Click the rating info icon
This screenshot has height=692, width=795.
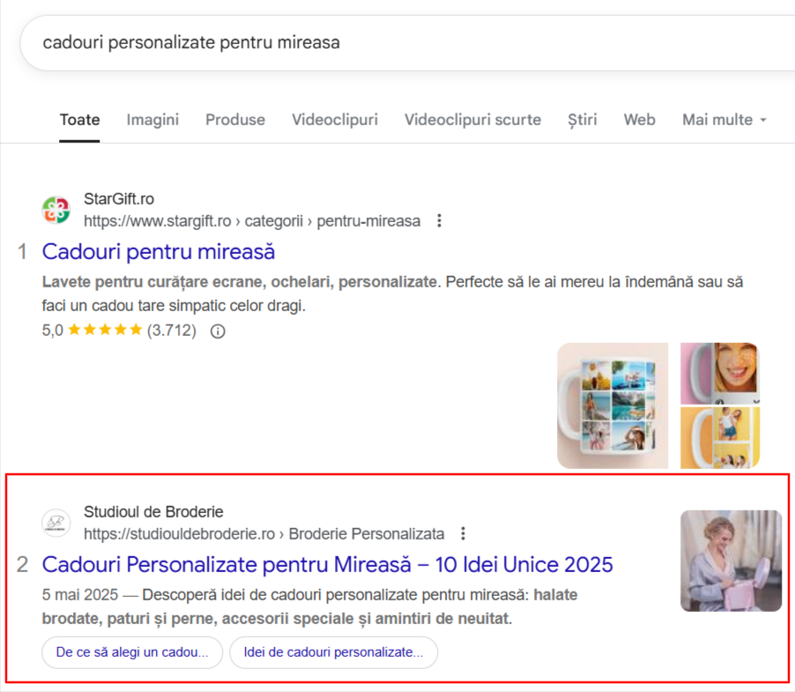[x=218, y=331]
